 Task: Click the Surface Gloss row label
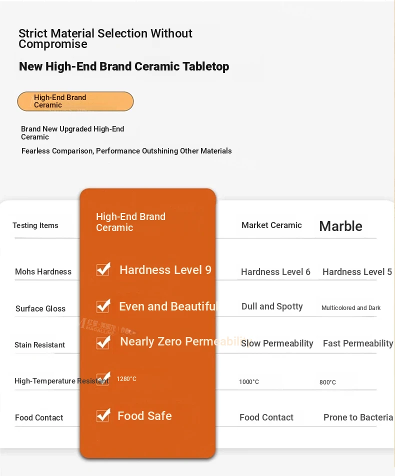(x=40, y=308)
